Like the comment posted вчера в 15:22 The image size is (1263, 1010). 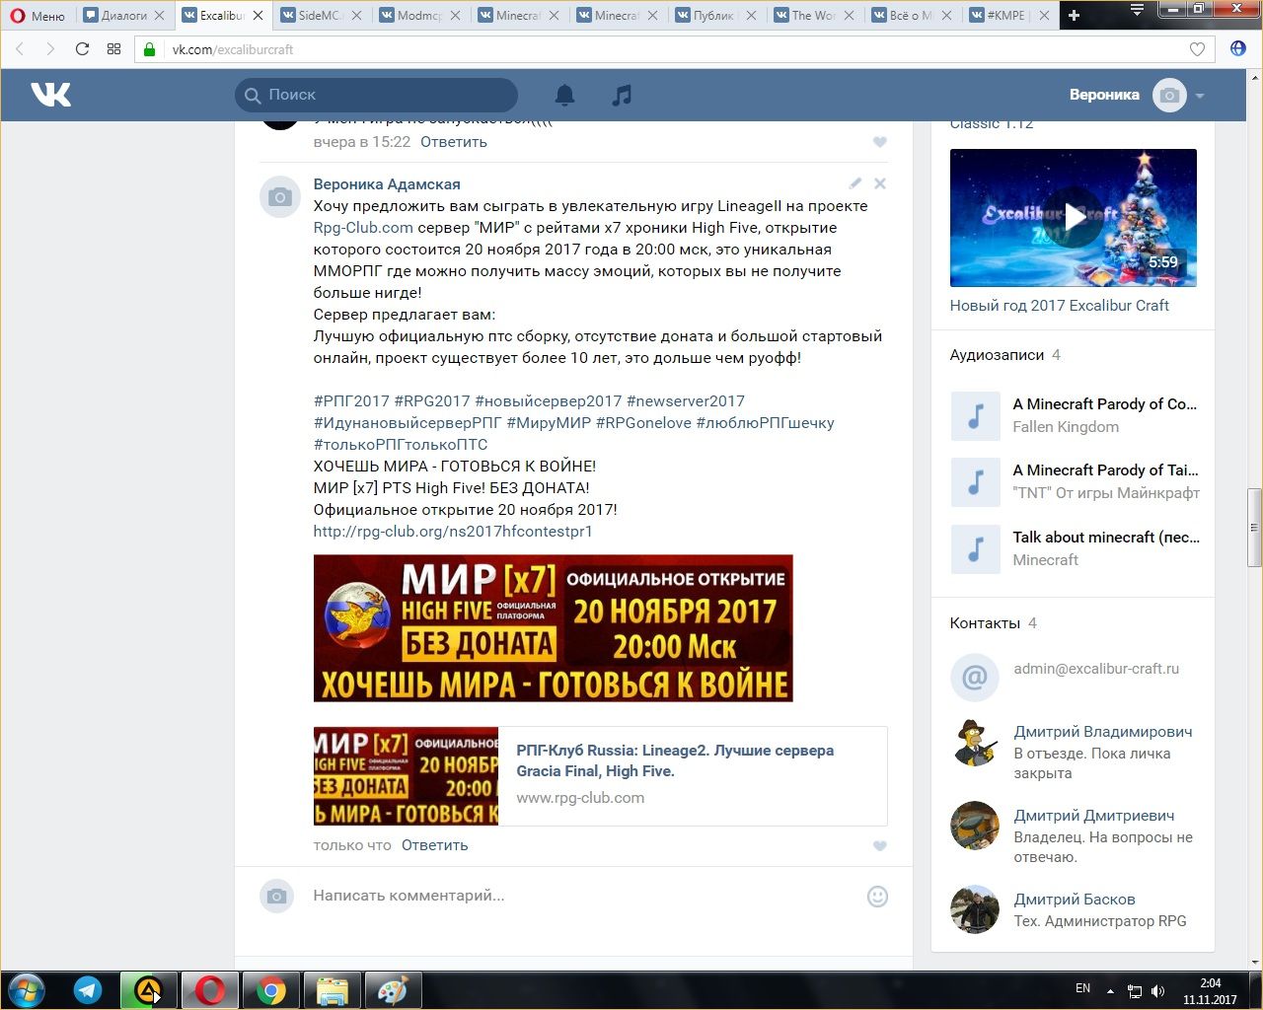pos(880,142)
